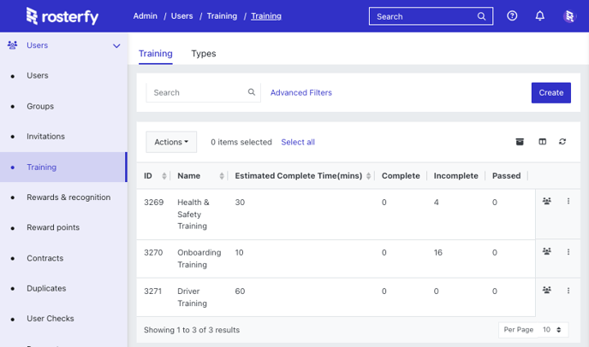The height and width of the screenshot is (347, 589).
Task: Refresh the training table
Action: tap(562, 141)
